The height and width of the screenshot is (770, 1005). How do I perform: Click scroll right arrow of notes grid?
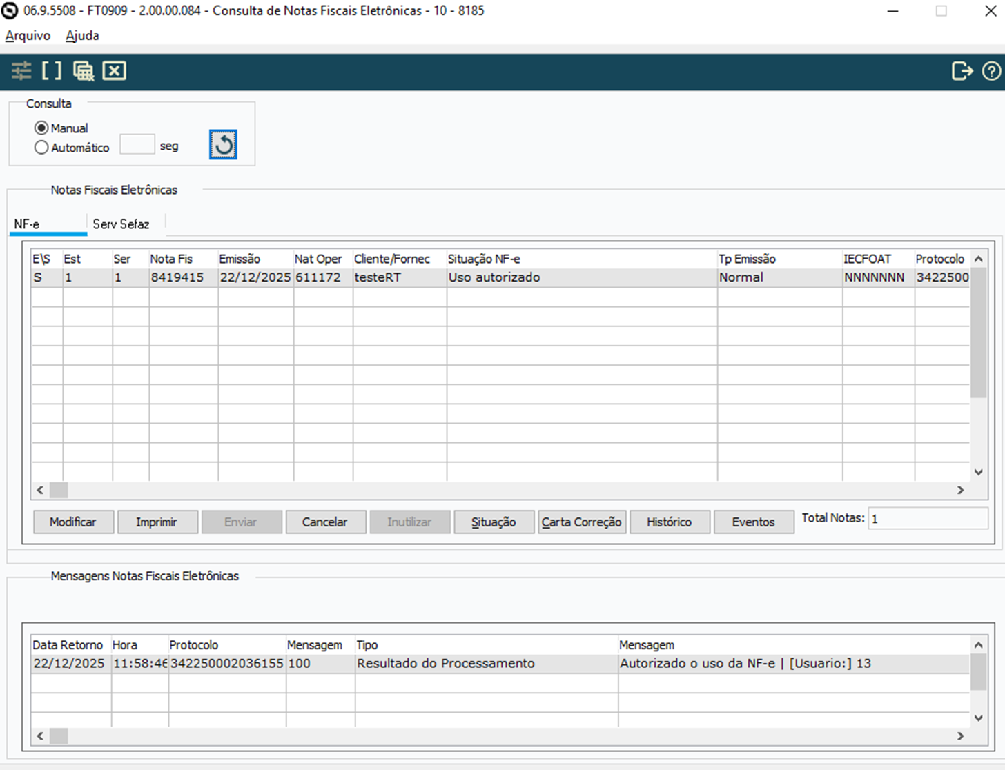[960, 490]
